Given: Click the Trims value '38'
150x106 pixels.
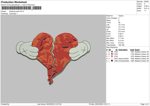Looking at the screenshot, I should [119, 22].
